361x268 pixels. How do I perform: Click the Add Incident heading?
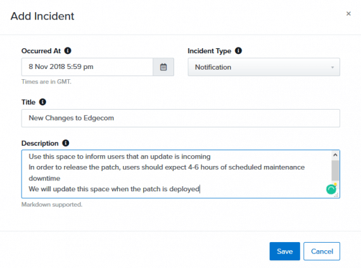[x=42, y=16]
